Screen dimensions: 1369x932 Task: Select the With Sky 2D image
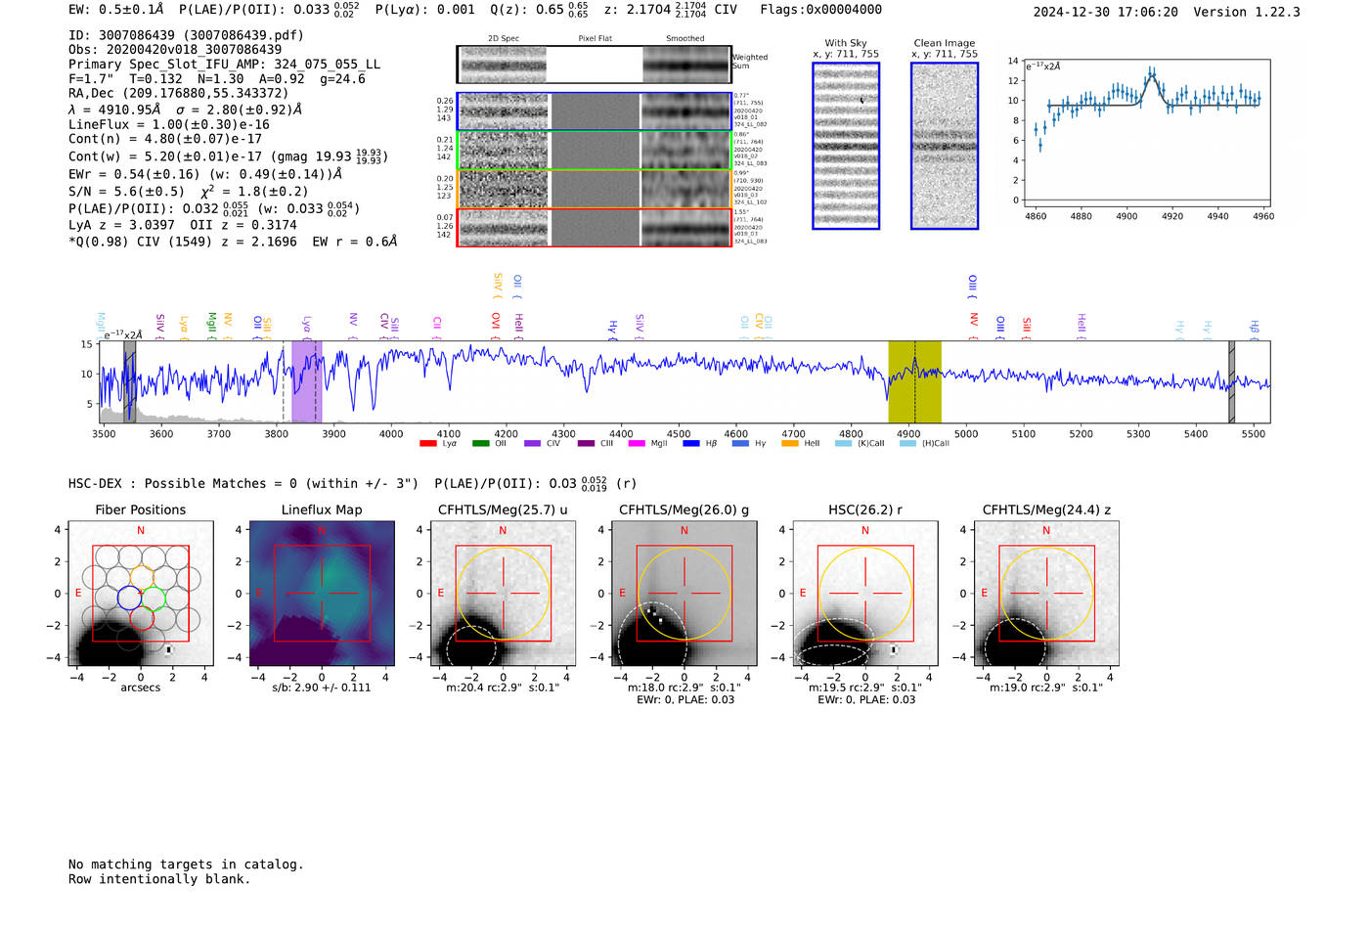(846, 146)
